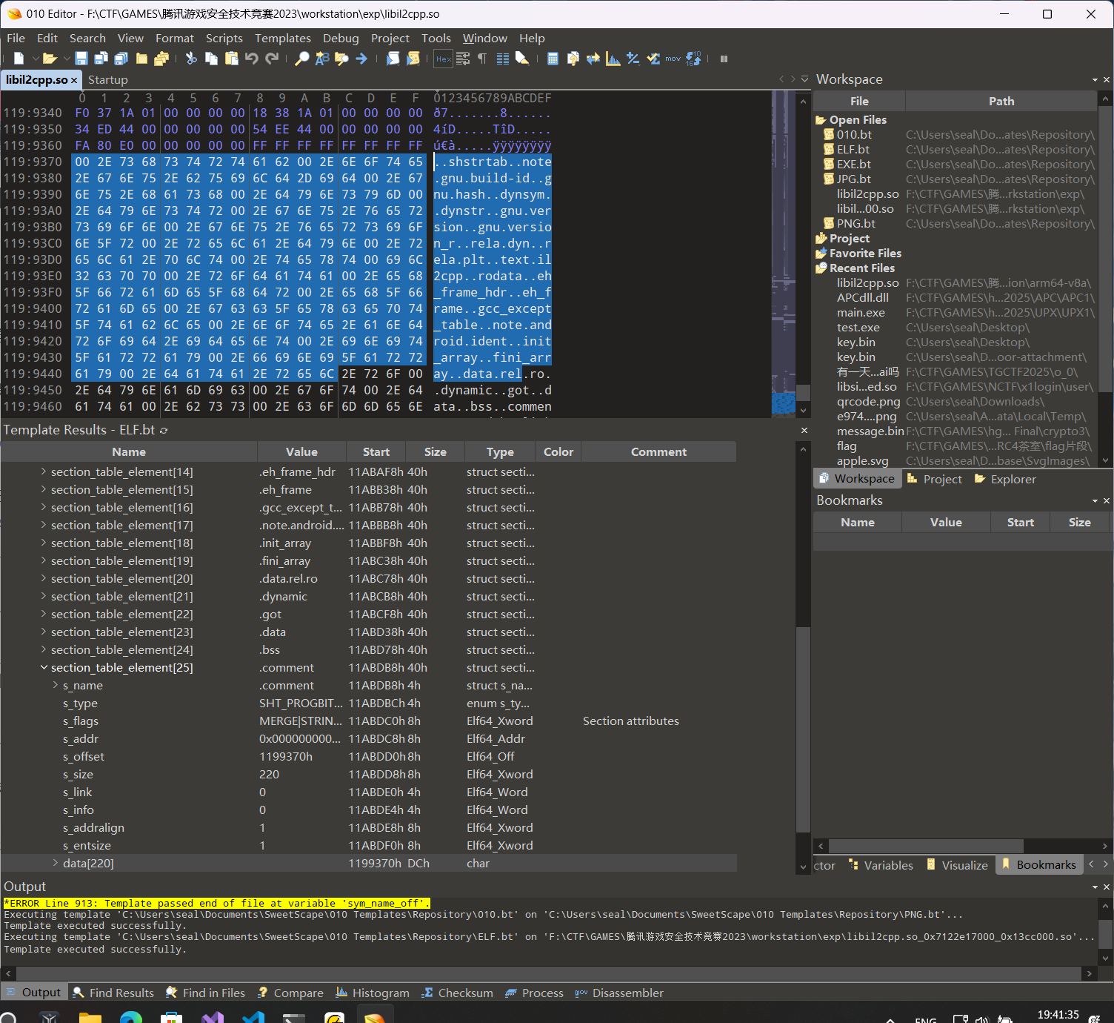Toggle the column mode icon
This screenshot has height=1023, width=1114.
(503, 59)
